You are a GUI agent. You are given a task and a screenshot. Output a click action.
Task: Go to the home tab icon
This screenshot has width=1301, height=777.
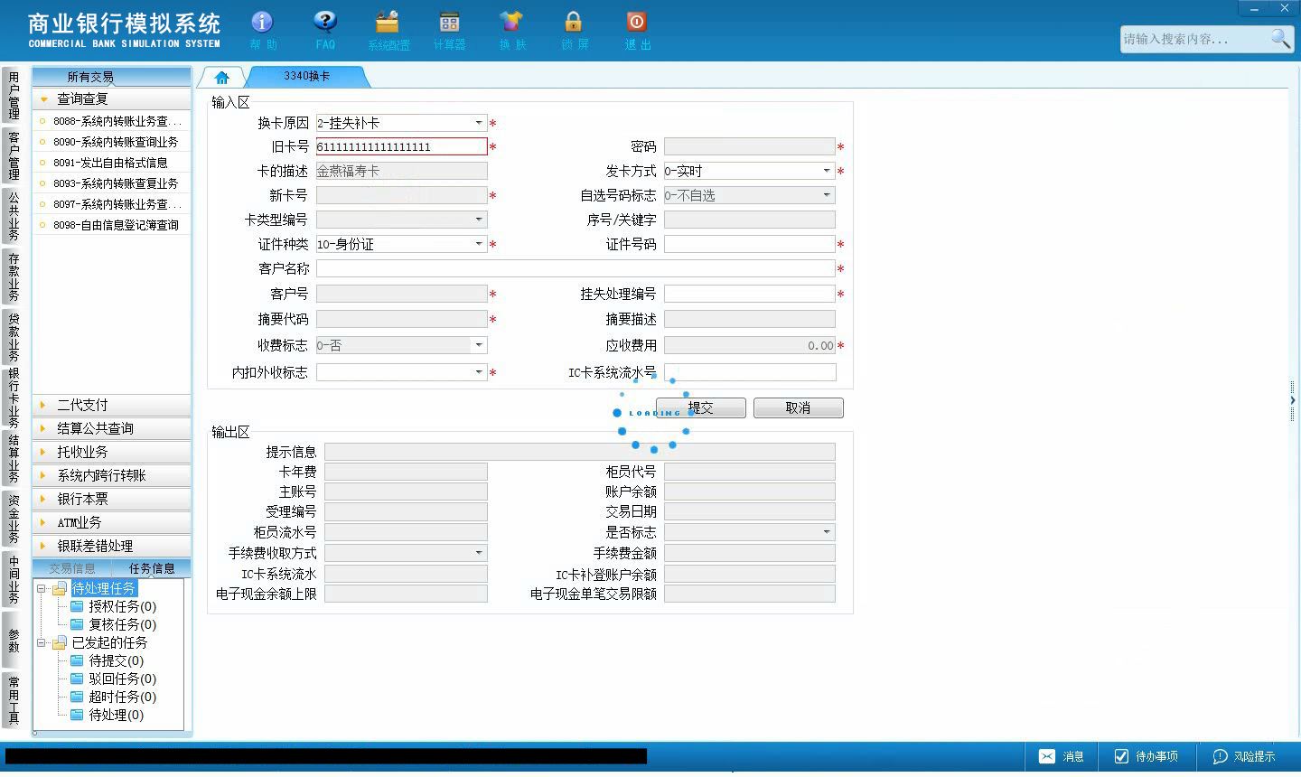(x=222, y=77)
